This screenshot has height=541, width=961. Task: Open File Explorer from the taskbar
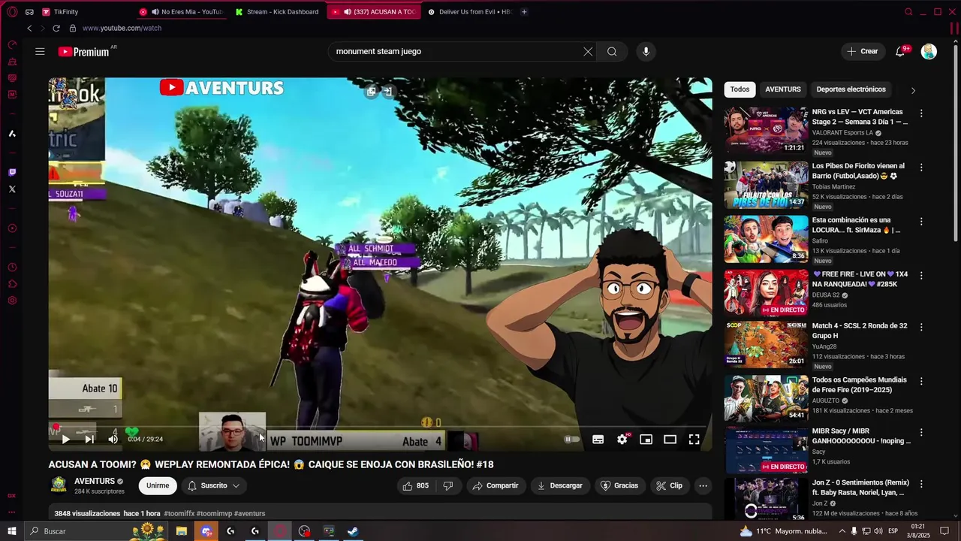click(x=181, y=531)
